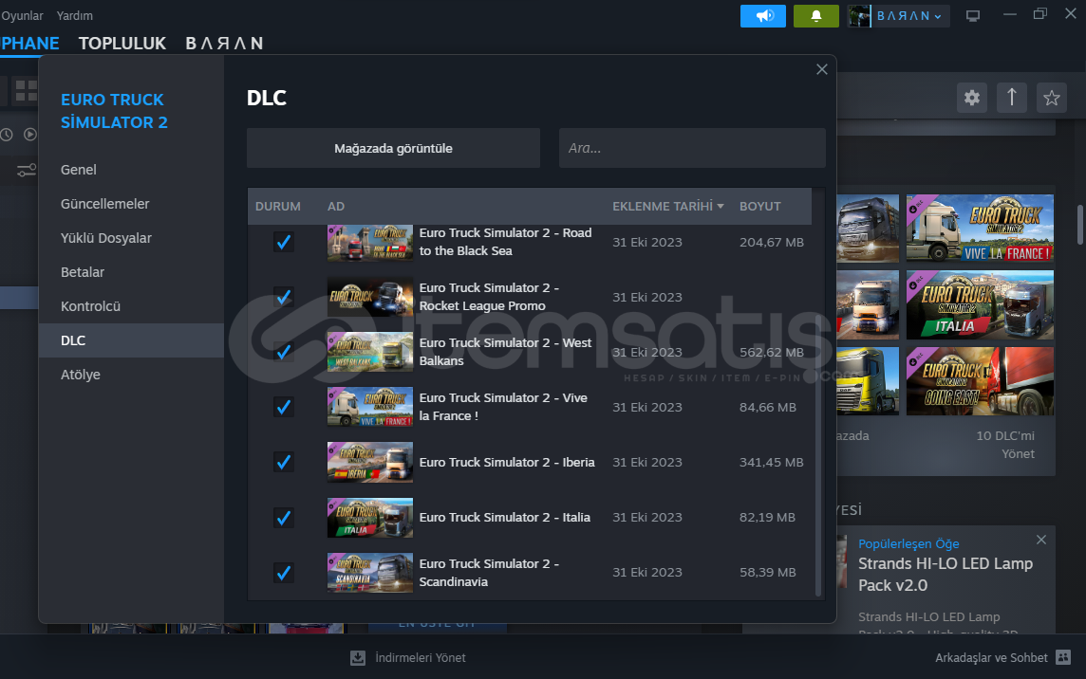The image size is (1086, 679).
Task: Open the Yardım menu
Action: pos(75,15)
